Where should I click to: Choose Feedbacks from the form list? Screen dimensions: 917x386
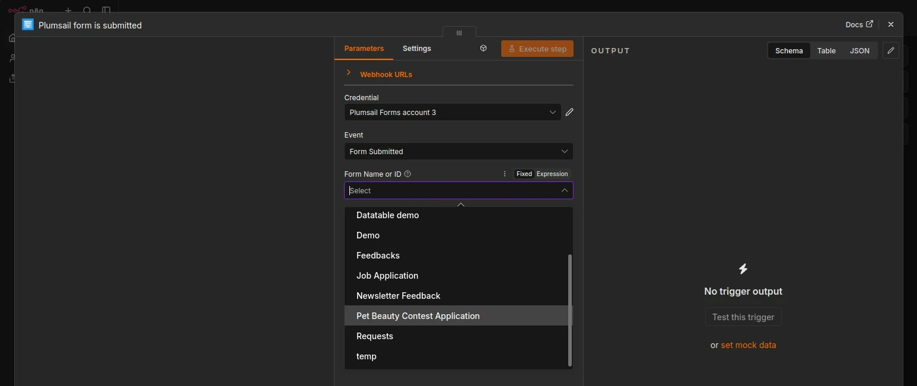(x=458, y=256)
